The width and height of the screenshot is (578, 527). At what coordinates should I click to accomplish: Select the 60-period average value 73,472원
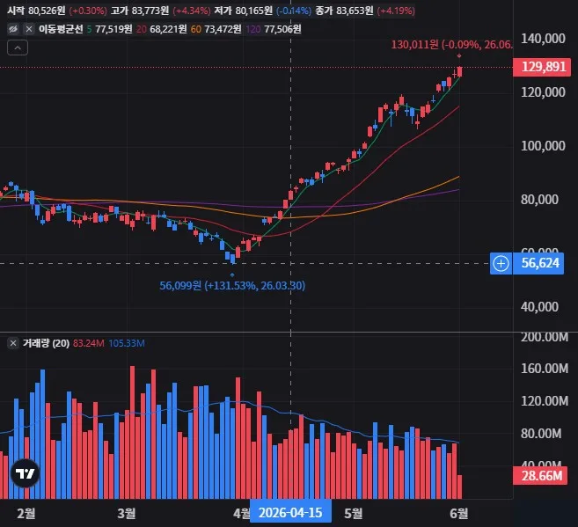coord(223,29)
